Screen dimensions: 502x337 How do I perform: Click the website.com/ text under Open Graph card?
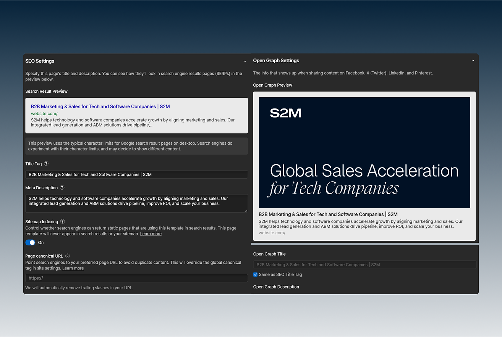tap(272, 233)
